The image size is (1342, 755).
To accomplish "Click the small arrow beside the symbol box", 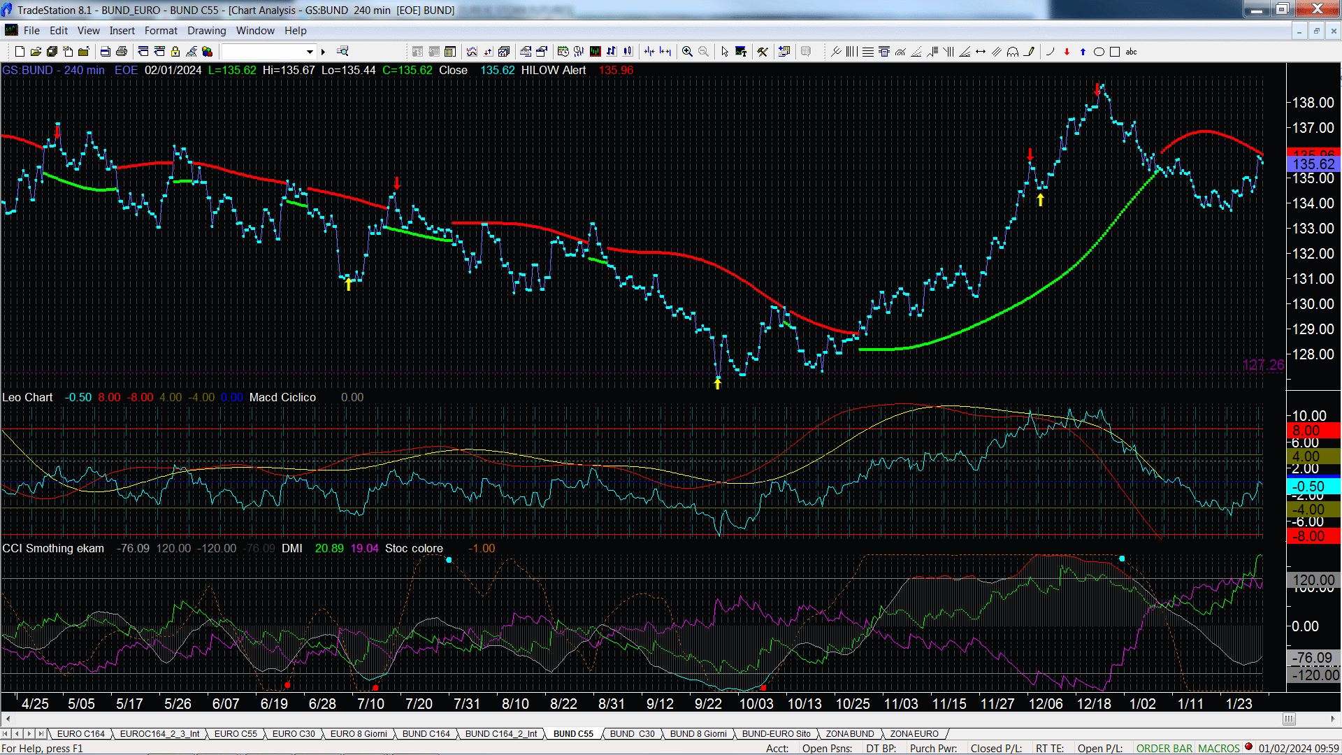I will [x=323, y=52].
